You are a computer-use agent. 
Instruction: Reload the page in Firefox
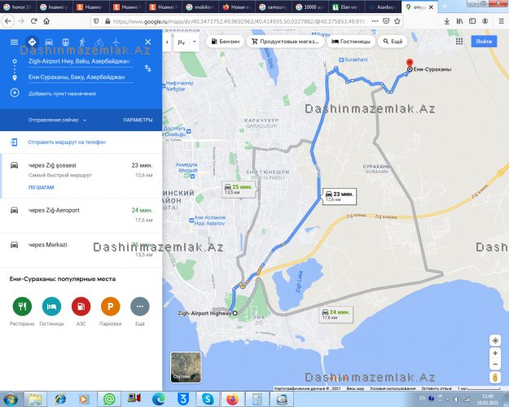[x=33, y=21]
